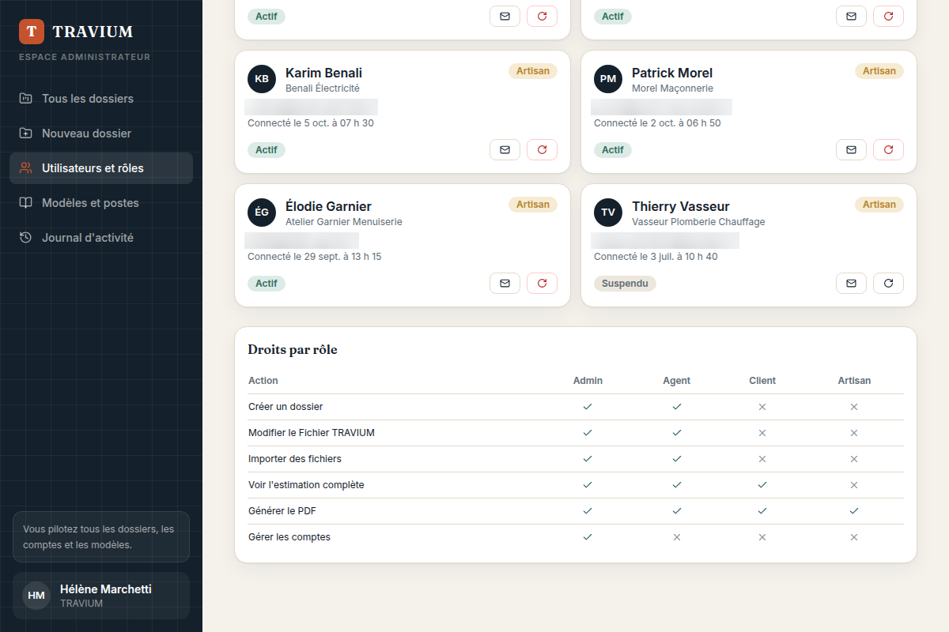Click the row label Modifier le Fichier TRAVIUM
Screen dimensions: 949x632
pos(312,433)
